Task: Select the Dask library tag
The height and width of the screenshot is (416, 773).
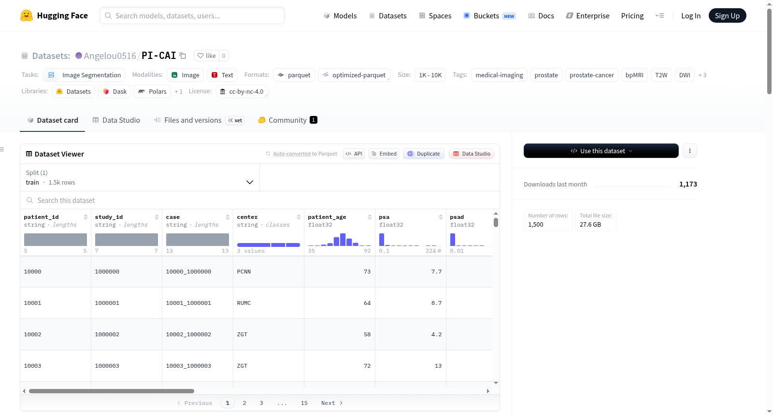Action: pyautogui.click(x=115, y=91)
